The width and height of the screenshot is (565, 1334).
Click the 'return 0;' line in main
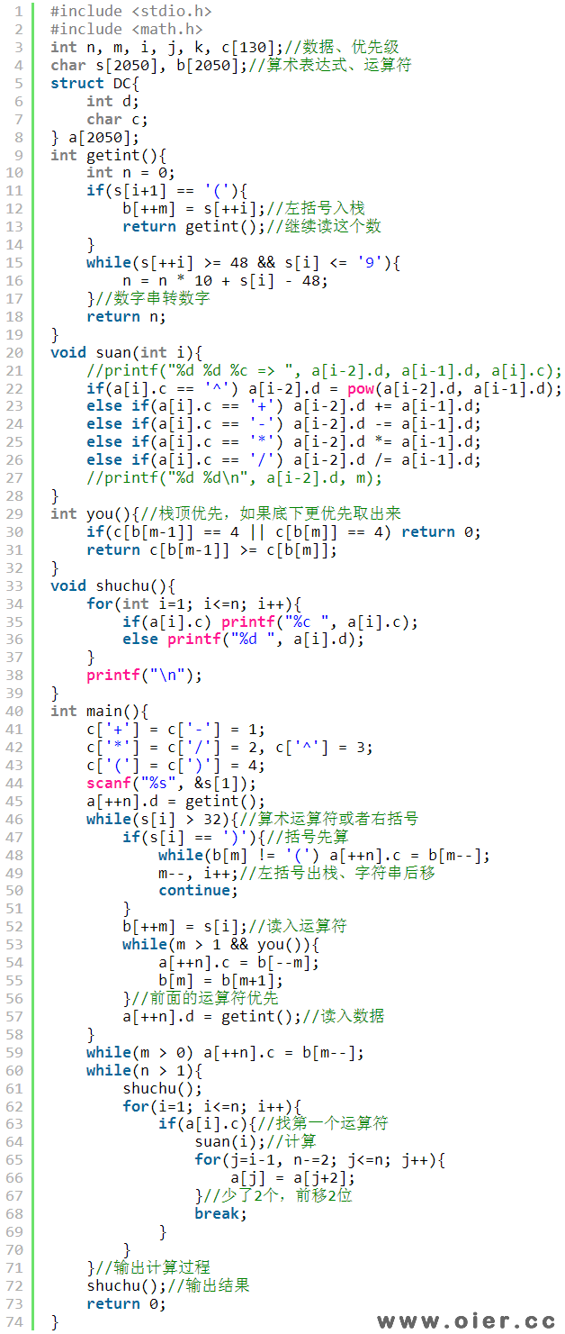(x=127, y=1304)
